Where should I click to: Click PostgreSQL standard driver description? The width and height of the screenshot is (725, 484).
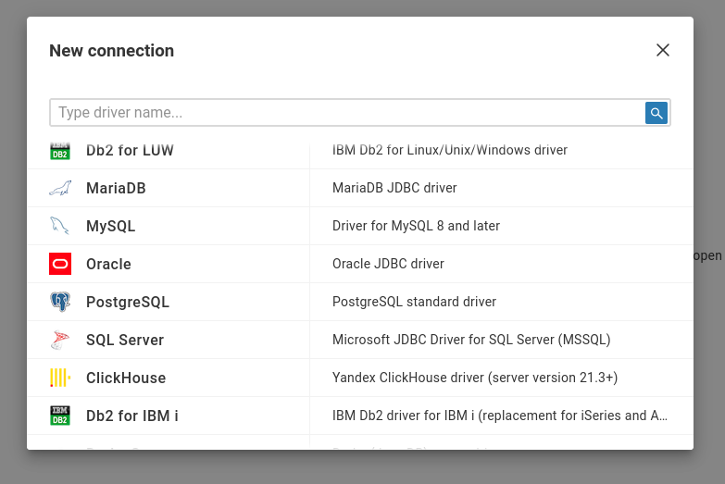414,302
